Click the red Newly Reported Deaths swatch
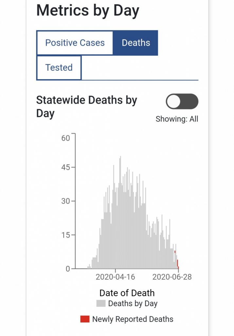Image resolution: width=234 pixels, height=336 pixels. 85,319
